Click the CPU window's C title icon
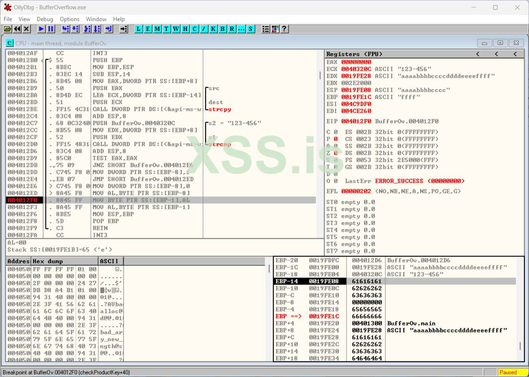The height and width of the screenshot is (377, 529). 10,43
